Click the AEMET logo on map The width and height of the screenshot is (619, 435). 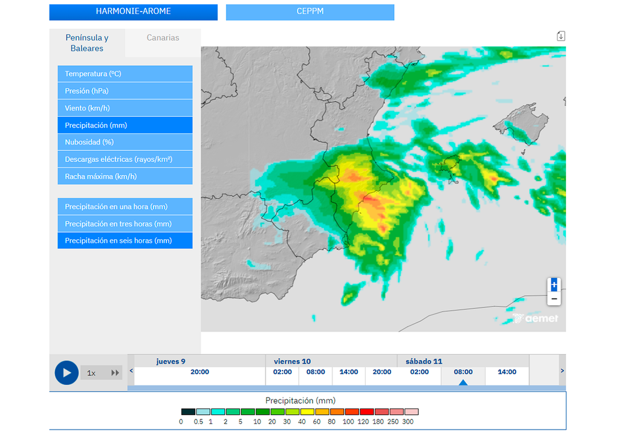(x=536, y=318)
